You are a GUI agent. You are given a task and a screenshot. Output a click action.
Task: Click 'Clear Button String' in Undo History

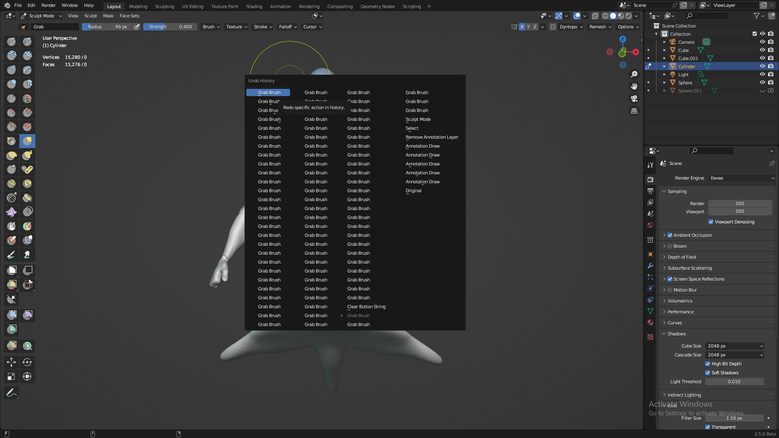click(366, 307)
